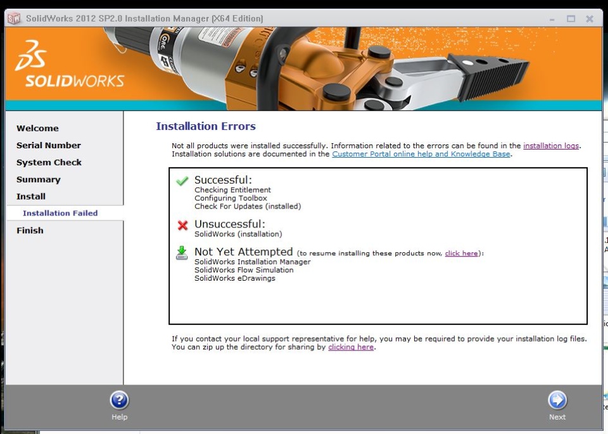This screenshot has width=608, height=434.
Task: Click the Help label text
Action: tap(120, 417)
